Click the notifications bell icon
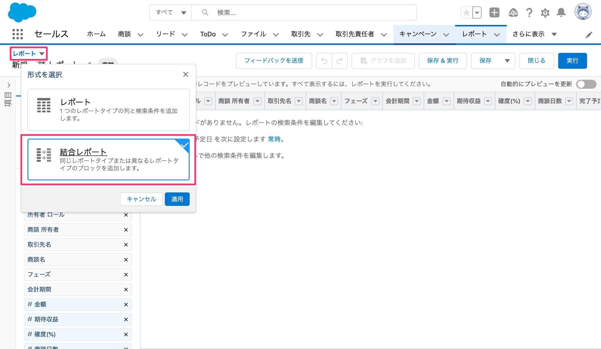The height and width of the screenshot is (349, 601). [x=561, y=13]
